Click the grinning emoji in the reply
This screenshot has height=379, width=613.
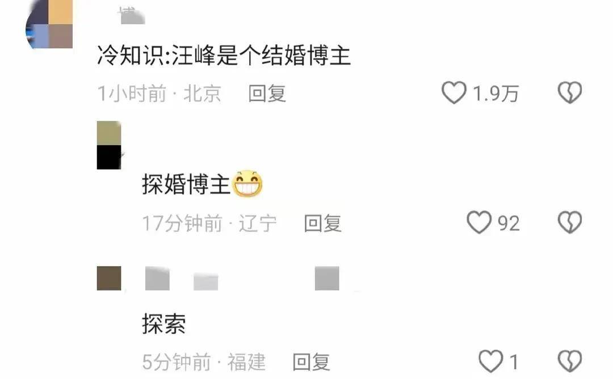247,184
